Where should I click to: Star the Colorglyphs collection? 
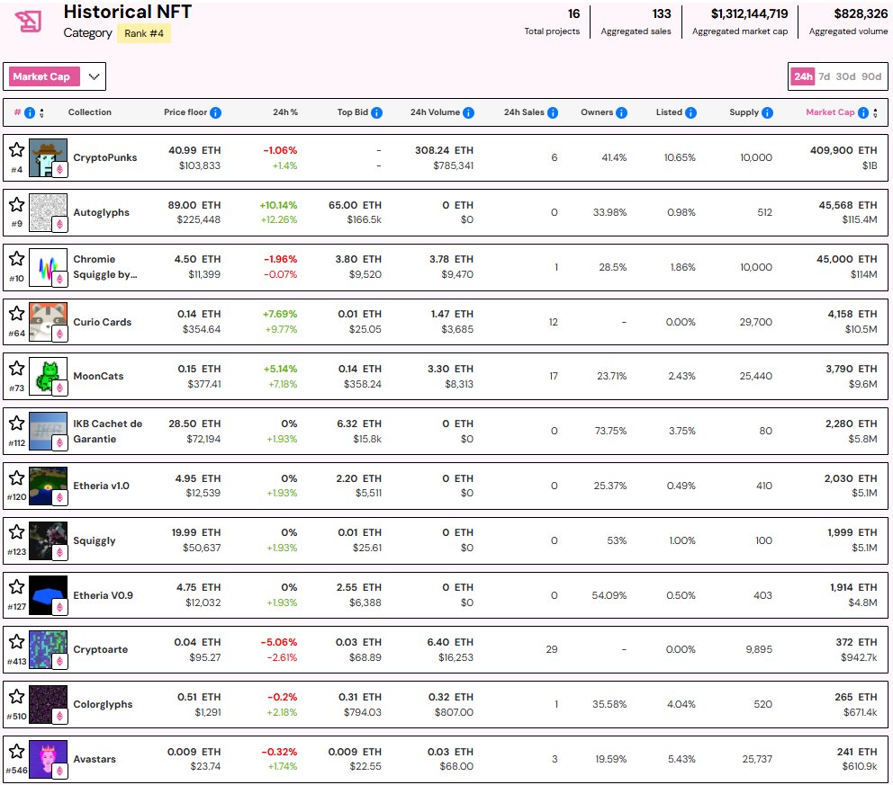16,696
